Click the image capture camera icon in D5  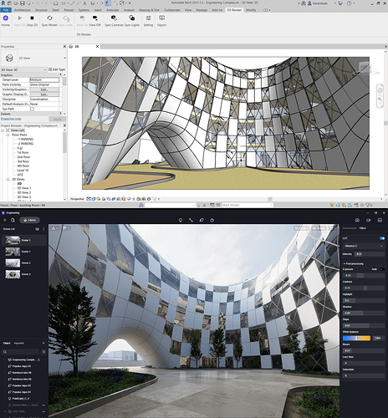[357, 220]
